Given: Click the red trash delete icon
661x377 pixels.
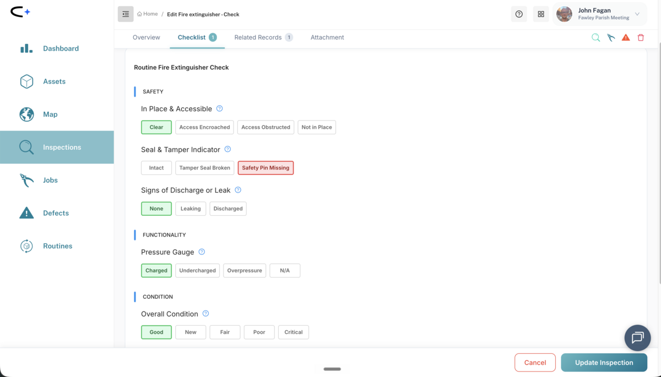Looking at the screenshot, I should tap(641, 37).
